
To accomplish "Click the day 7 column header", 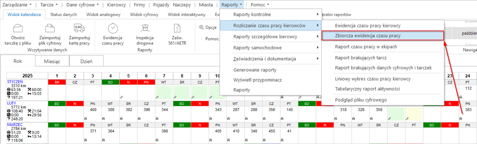I will pyautogui.click(x=164, y=76).
